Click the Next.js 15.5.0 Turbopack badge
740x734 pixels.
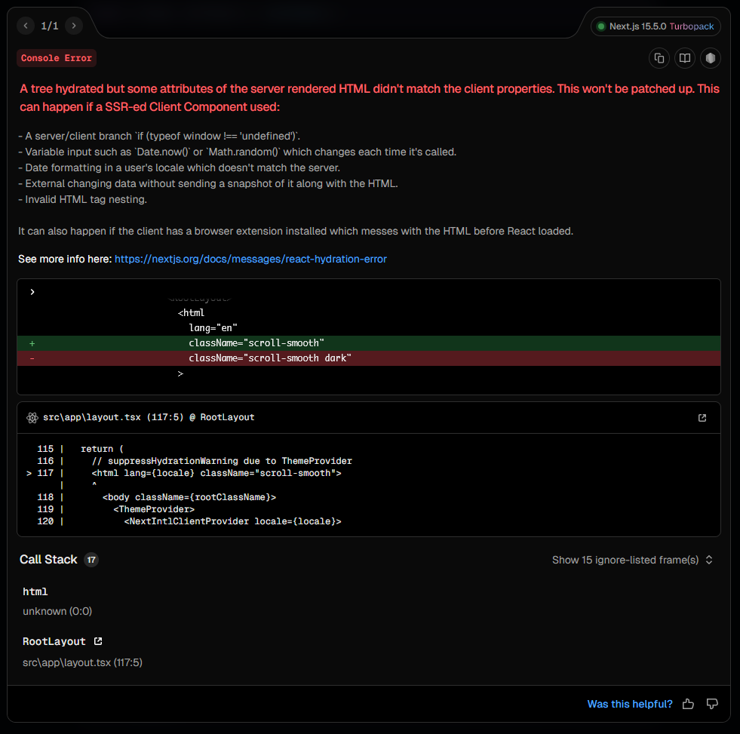(656, 26)
